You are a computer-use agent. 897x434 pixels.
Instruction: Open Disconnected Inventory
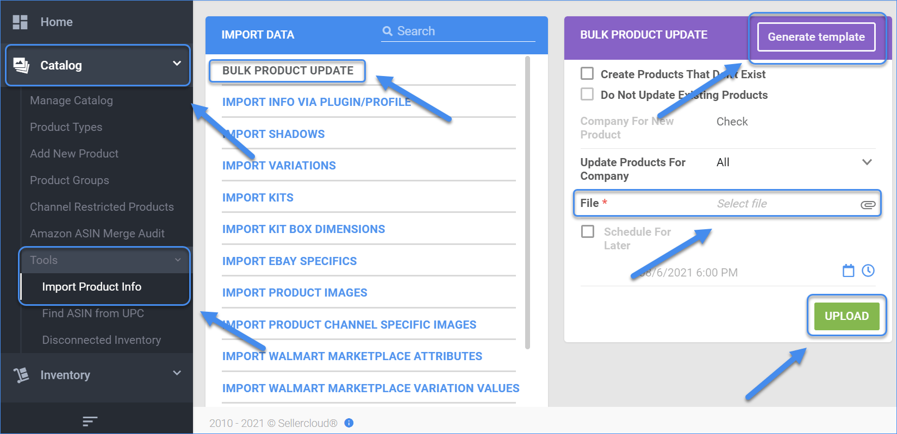[x=101, y=340]
